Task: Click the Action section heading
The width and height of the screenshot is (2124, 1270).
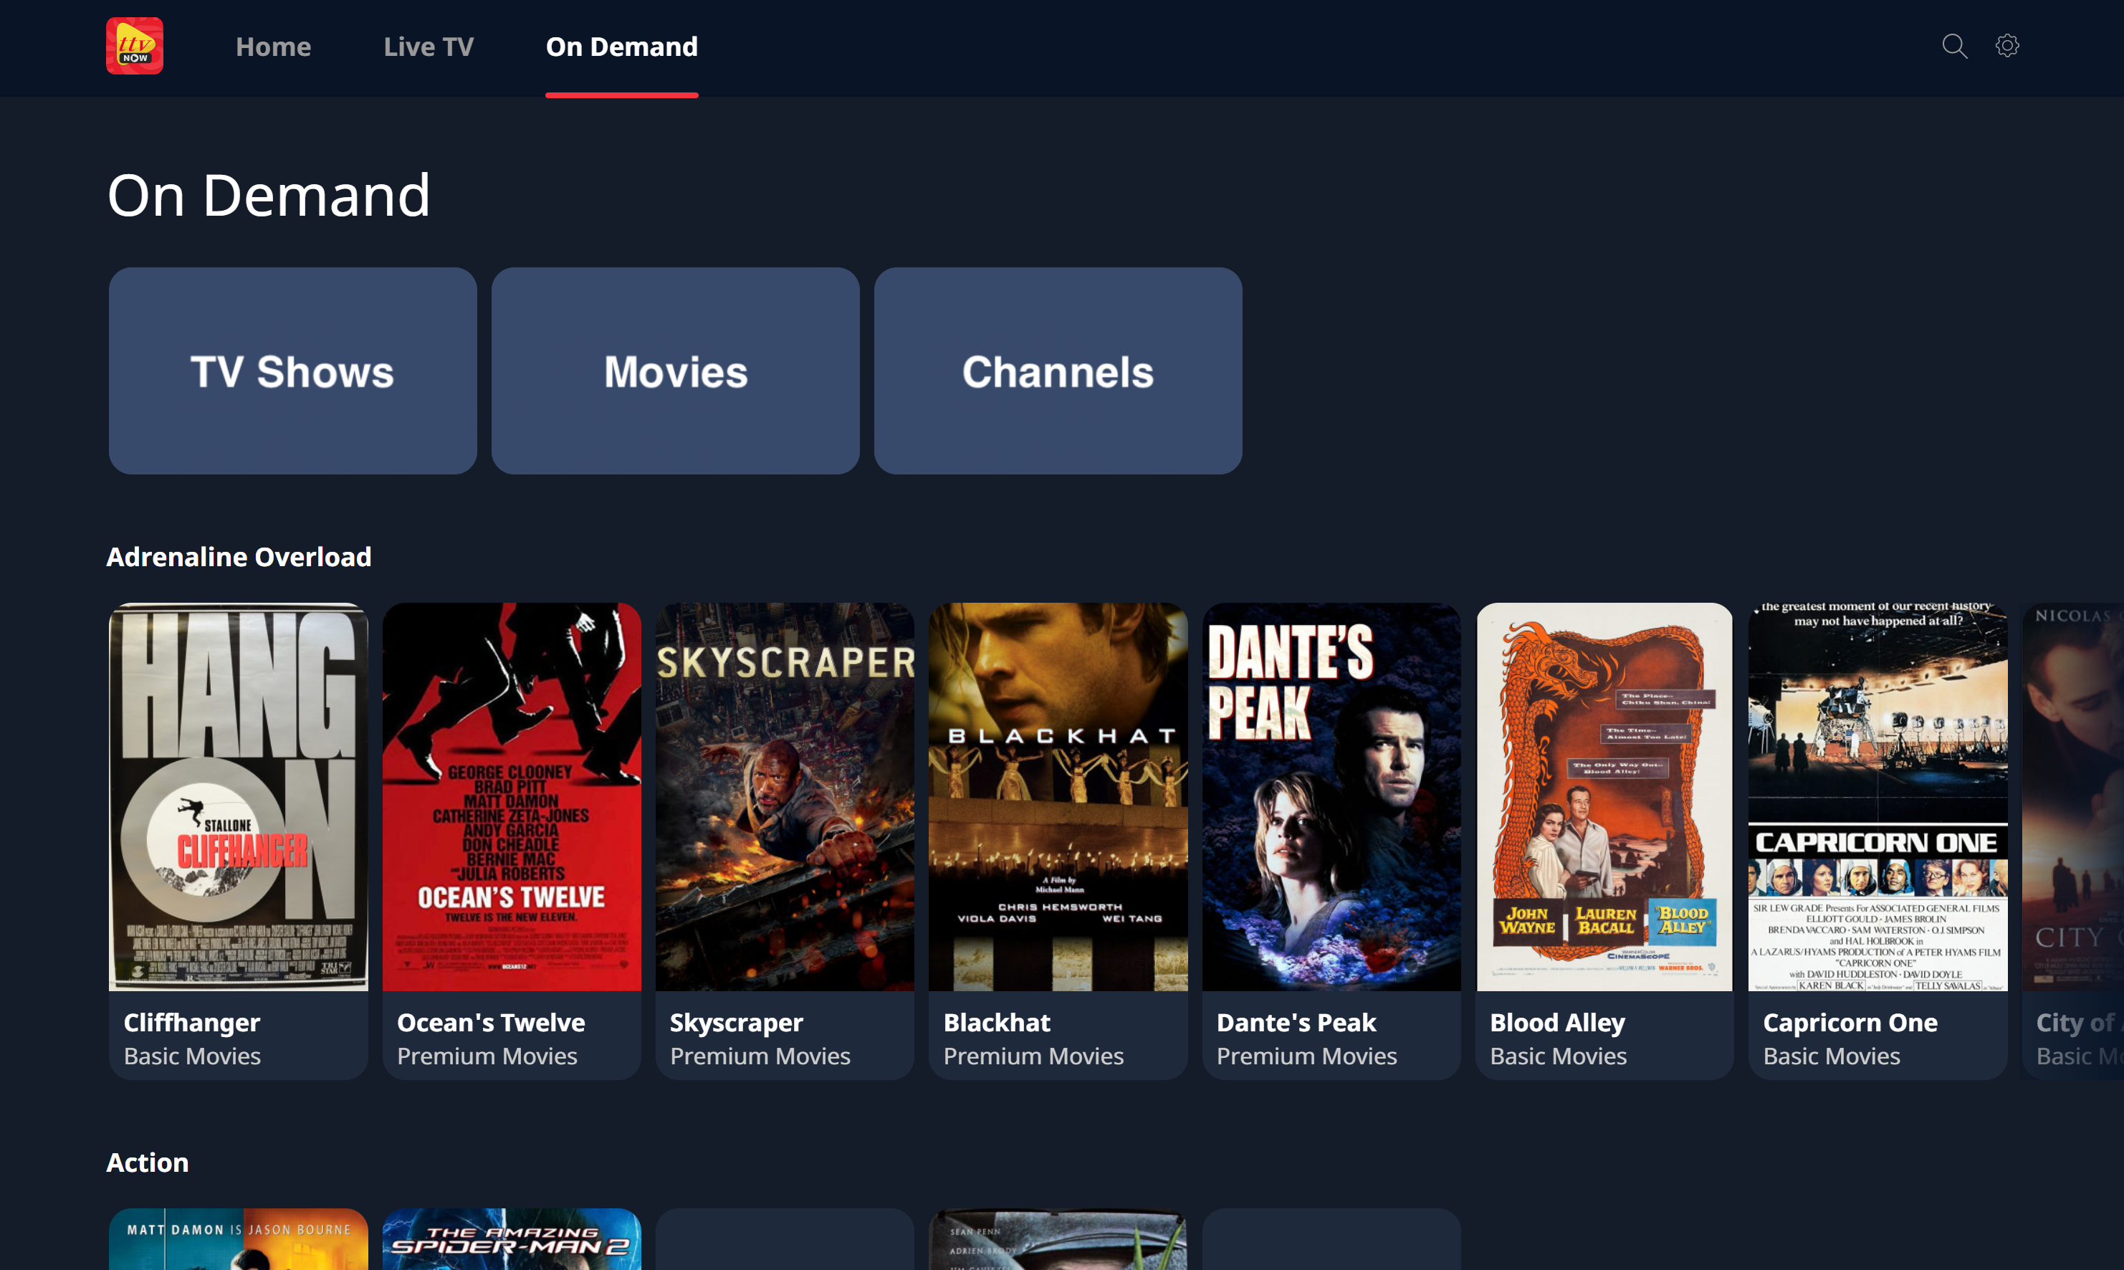Action: pos(147,1162)
